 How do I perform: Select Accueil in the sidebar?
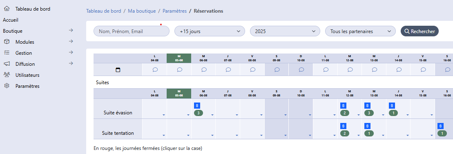pyautogui.click(x=11, y=20)
